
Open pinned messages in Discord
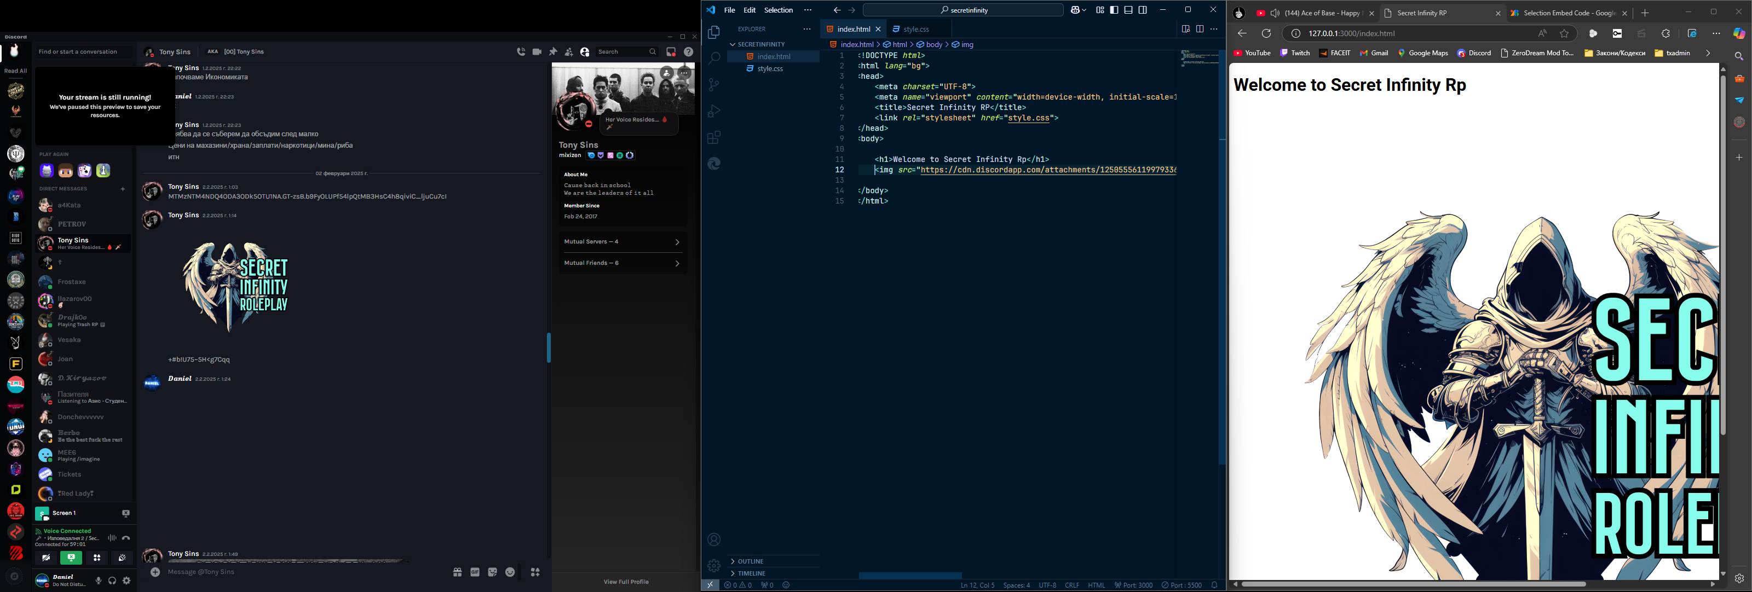pyautogui.click(x=553, y=51)
